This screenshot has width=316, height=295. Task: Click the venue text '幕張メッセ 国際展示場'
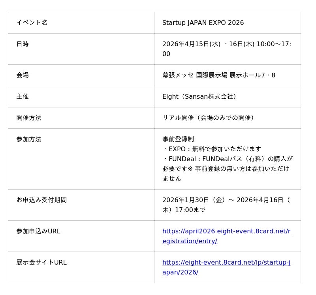pos(195,75)
